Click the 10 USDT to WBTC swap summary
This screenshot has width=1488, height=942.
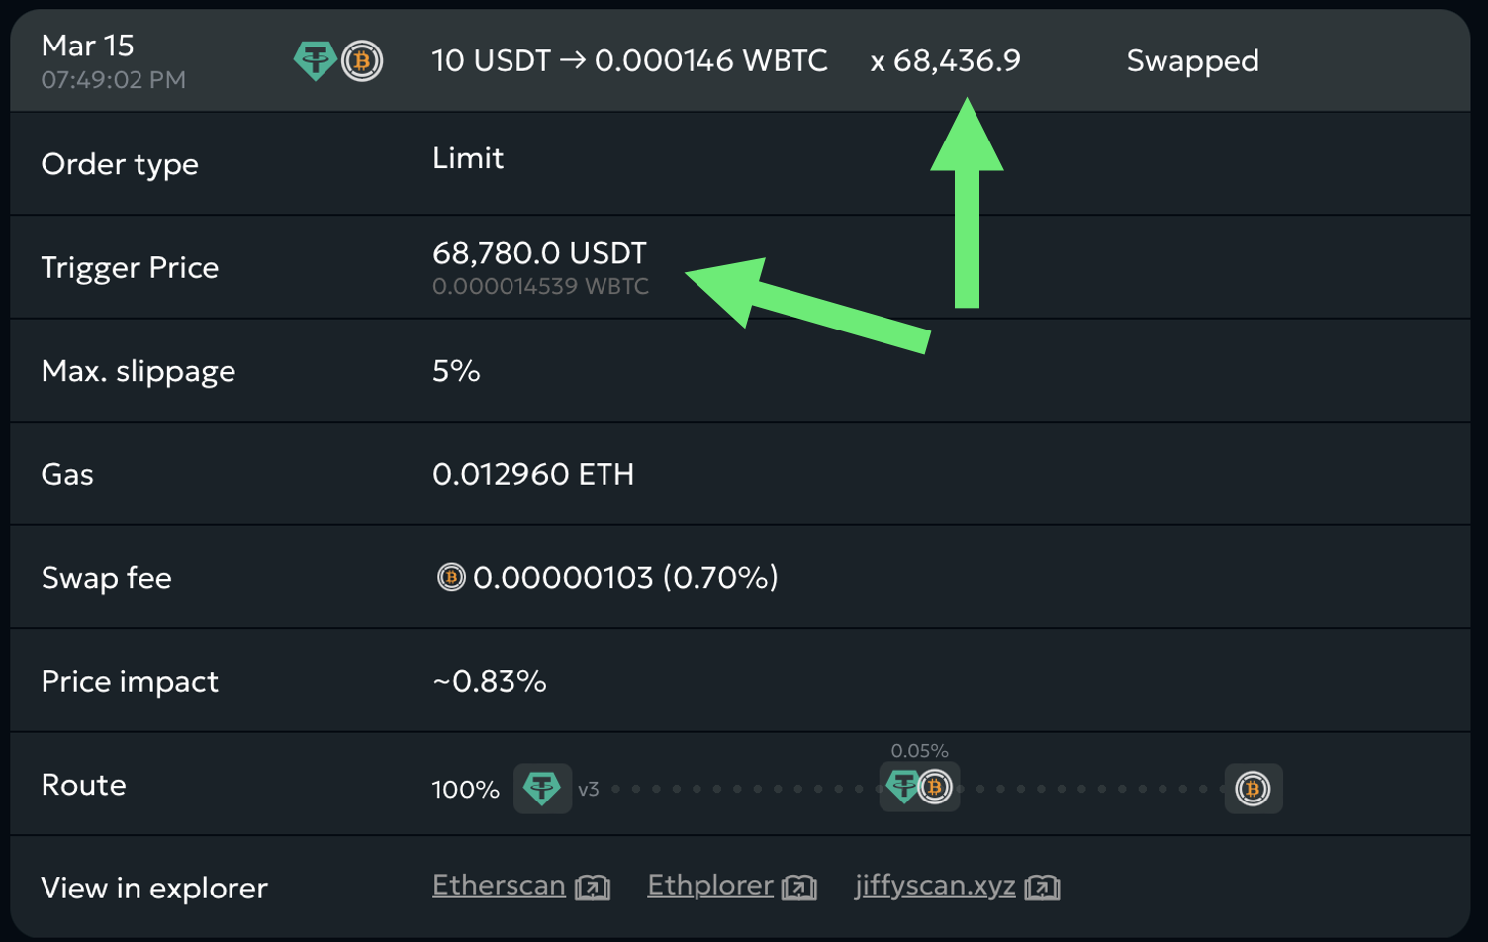pyautogui.click(x=629, y=61)
